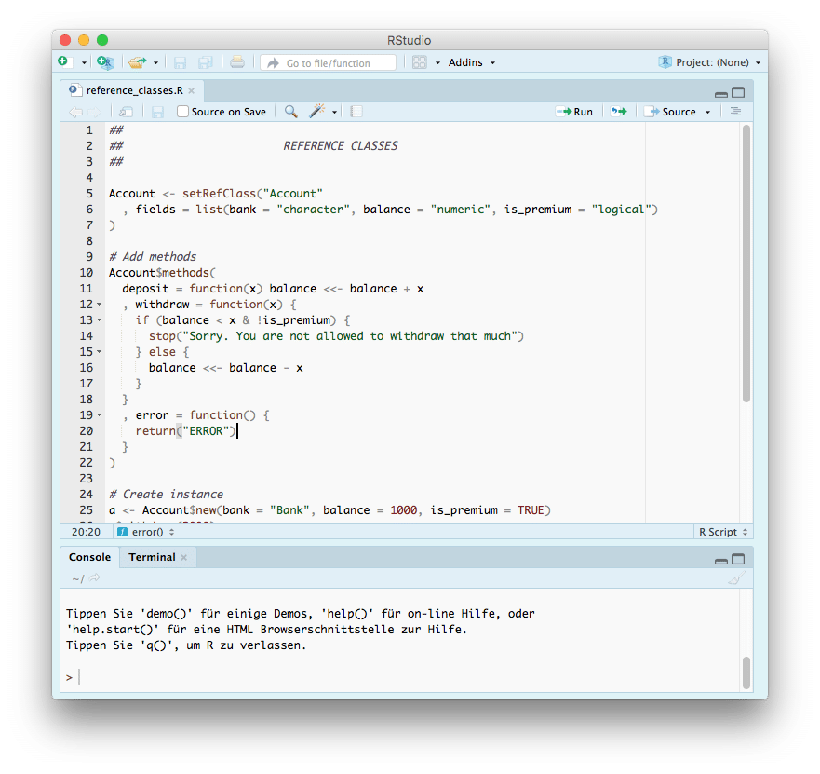This screenshot has width=820, height=774.
Task: Click the workspace panes grid icon
Action: [420, 62]
